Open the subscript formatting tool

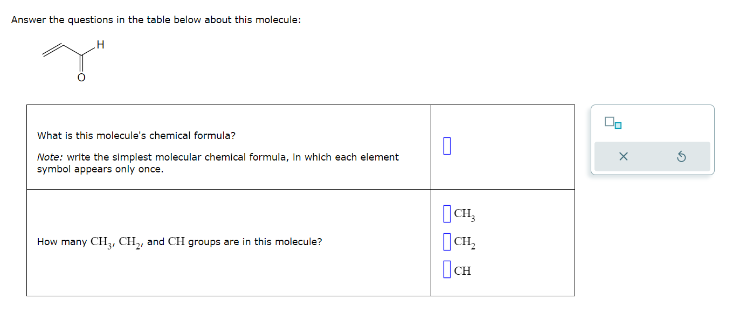point(613,123)
